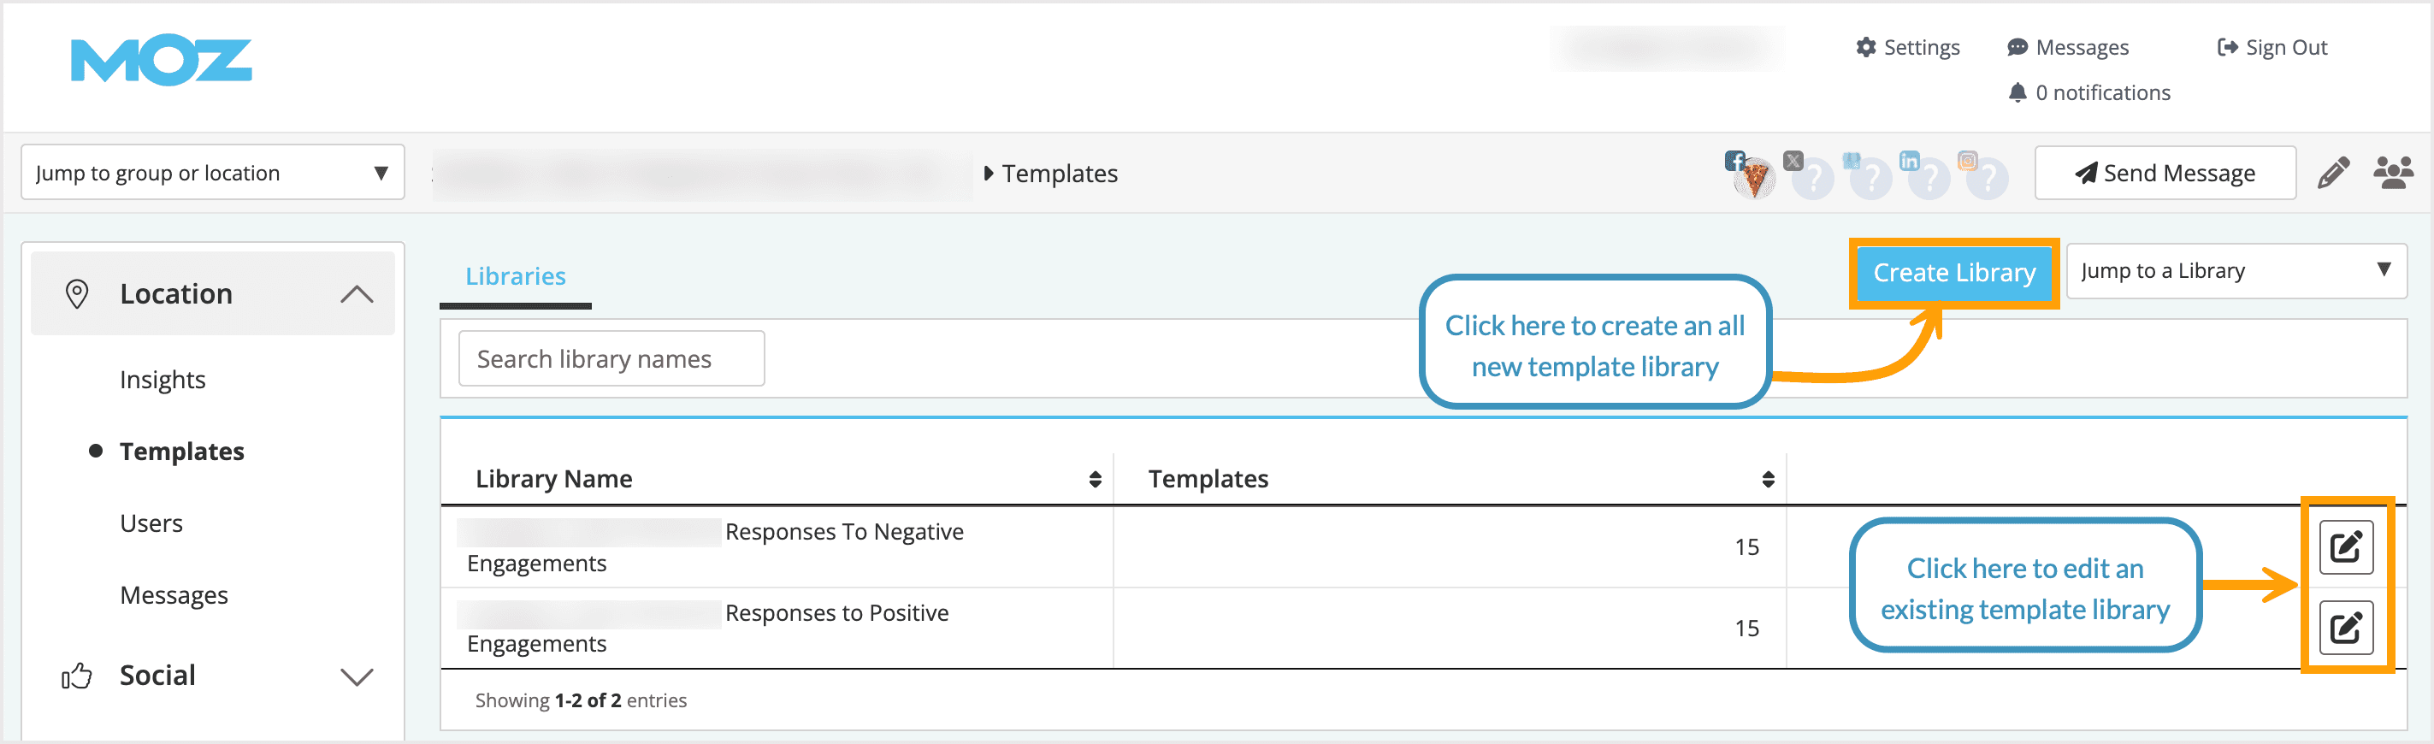Open the Instagram connection icon

(x=1968, y=162)
